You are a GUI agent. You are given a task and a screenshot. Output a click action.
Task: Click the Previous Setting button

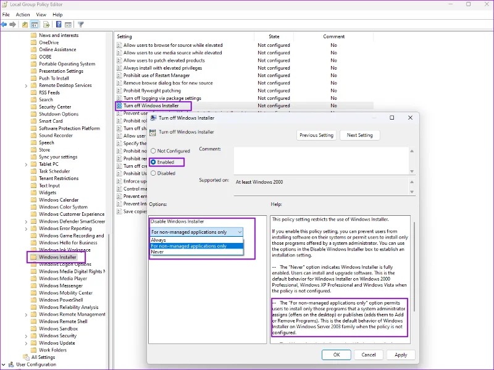point(316,135)
